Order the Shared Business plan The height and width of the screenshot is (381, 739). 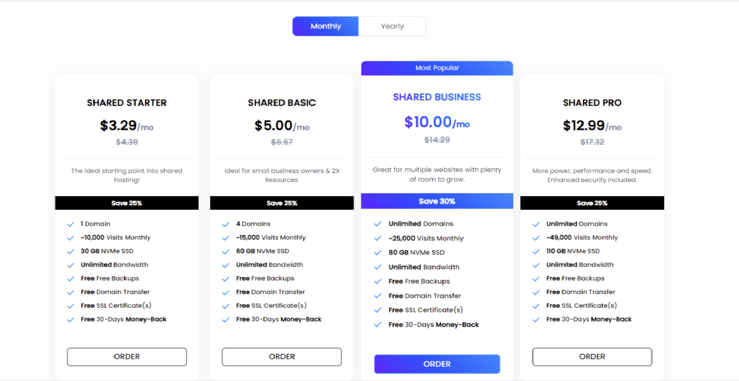tap(437, 364)
